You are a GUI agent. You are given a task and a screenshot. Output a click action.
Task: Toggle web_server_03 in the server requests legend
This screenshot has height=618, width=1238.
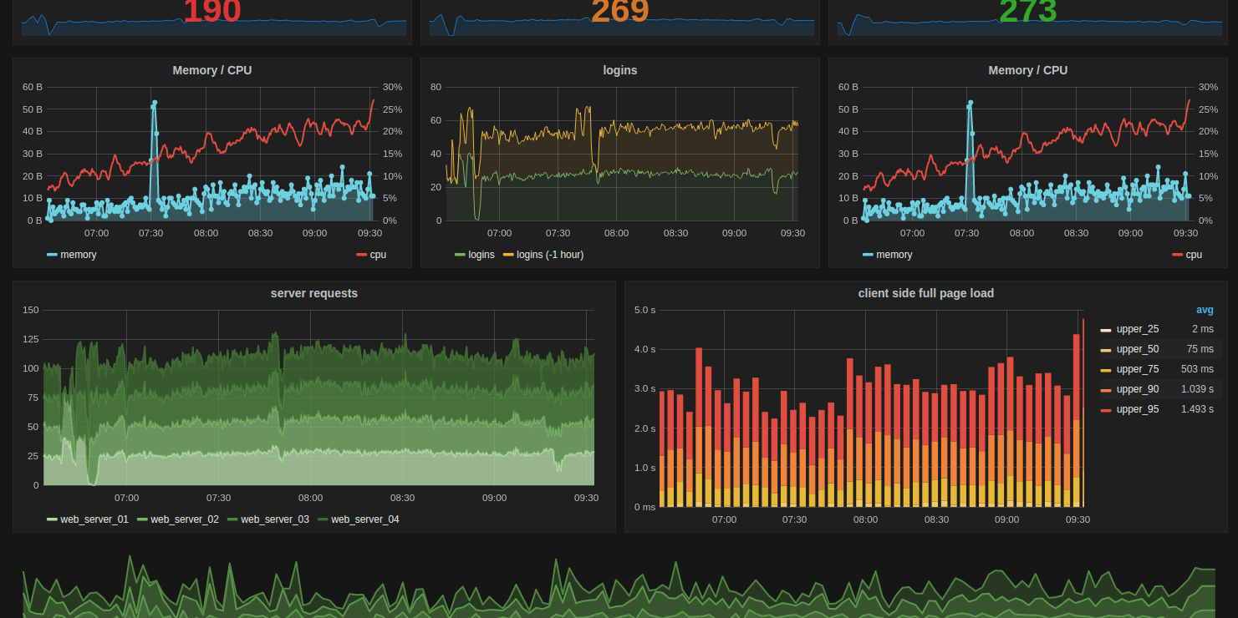(x=275, y=519)
